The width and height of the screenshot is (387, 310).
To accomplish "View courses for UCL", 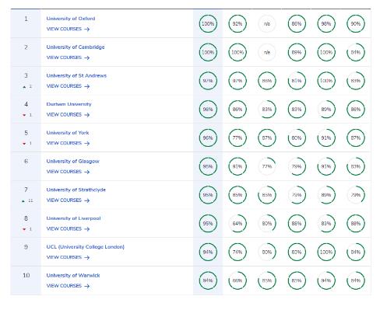I will 68,257.
